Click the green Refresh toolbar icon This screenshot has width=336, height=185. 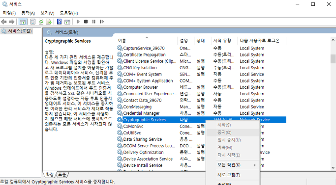pos(41,22)
